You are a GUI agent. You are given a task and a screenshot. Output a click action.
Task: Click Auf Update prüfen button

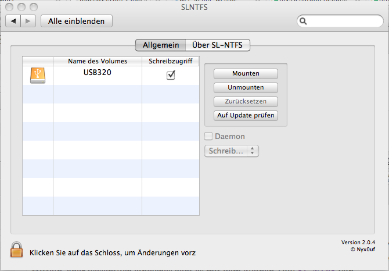(x=246, y=115)
